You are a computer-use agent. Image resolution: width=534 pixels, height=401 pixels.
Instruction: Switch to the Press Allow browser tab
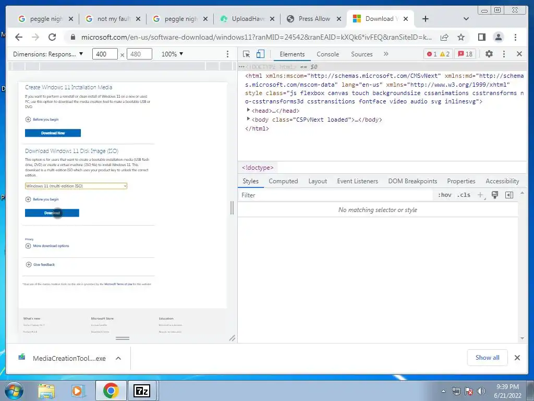point(313,19)
